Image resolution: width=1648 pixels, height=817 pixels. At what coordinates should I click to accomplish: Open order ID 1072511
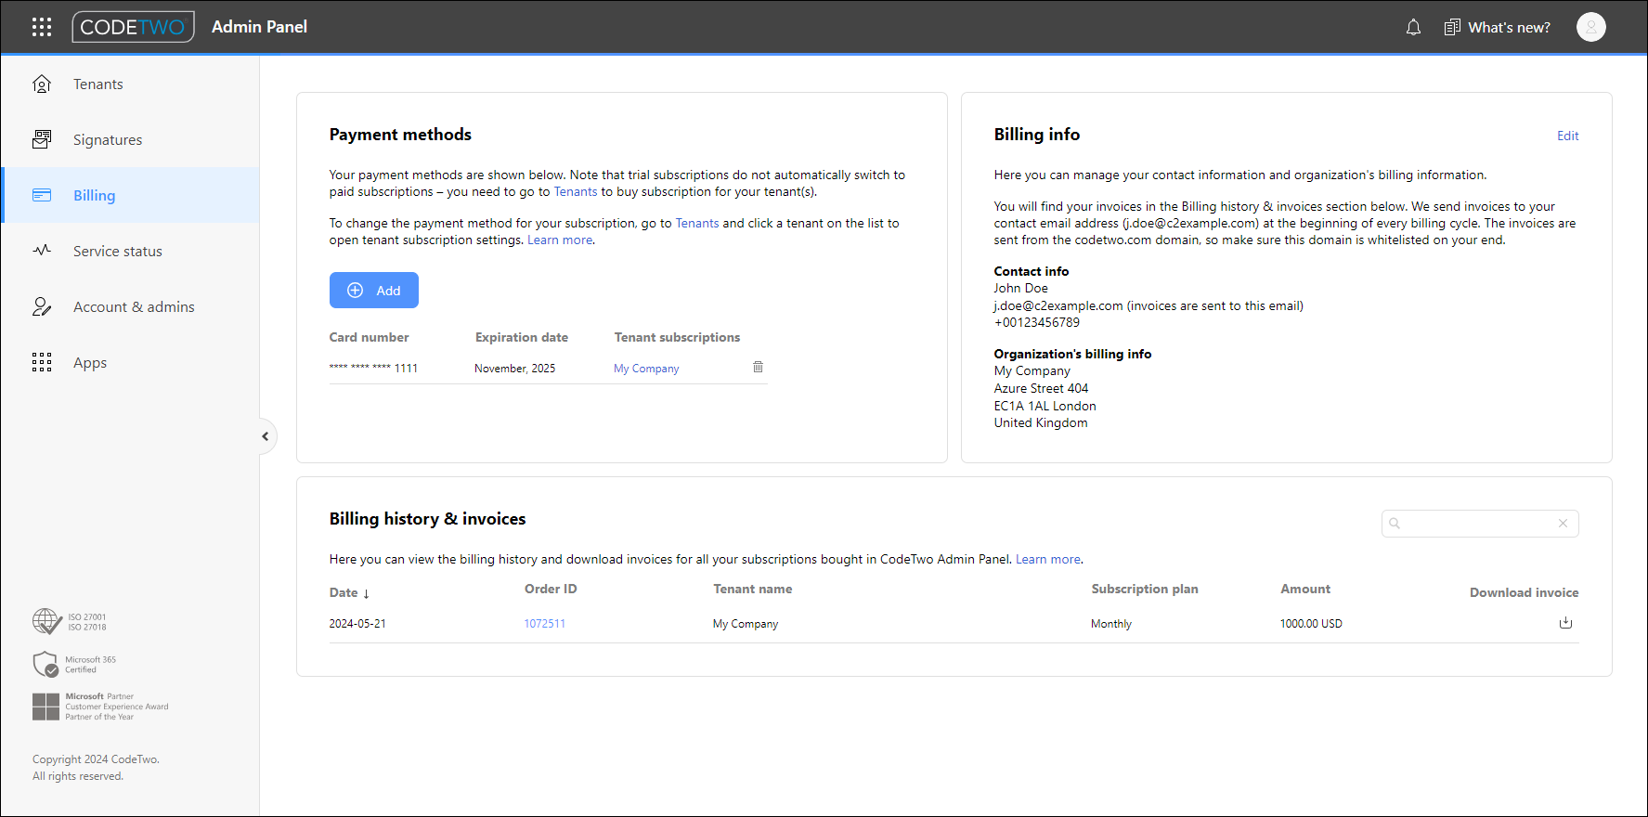click(x=544, y=624)
